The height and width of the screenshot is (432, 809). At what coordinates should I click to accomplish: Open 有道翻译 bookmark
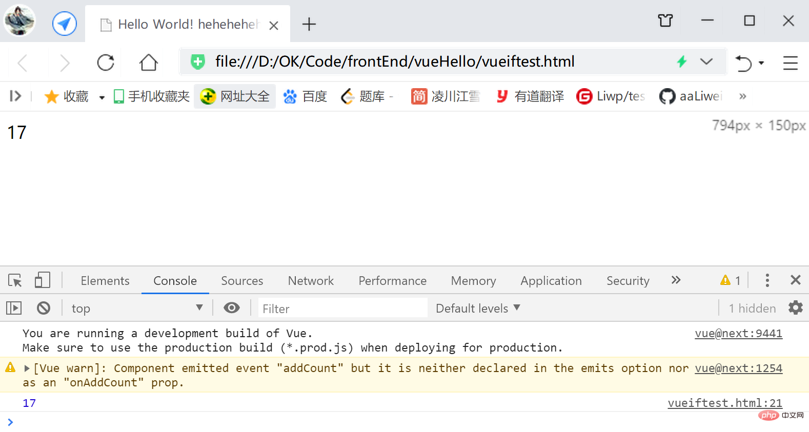tap(530, 96)
